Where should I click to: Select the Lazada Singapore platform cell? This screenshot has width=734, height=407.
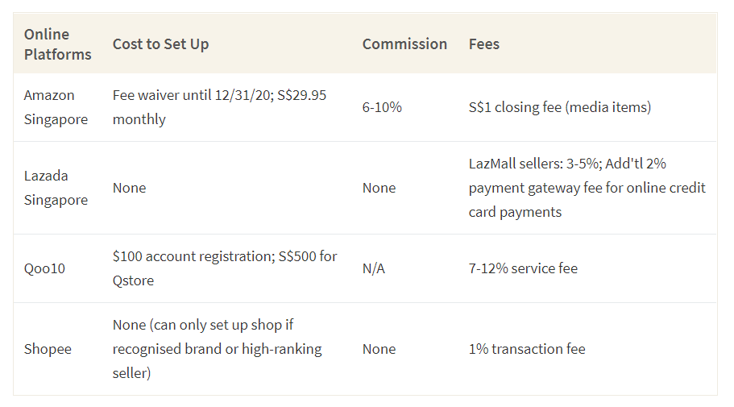point(56,188)
